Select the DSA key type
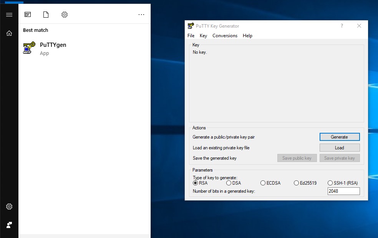This screenshot has width=378, height=238. [229, 183]
